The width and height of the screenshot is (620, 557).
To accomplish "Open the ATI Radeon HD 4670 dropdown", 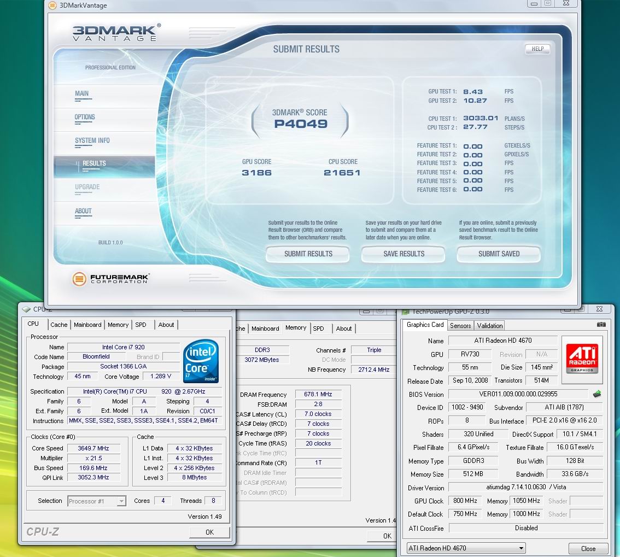I will (466, 548).
